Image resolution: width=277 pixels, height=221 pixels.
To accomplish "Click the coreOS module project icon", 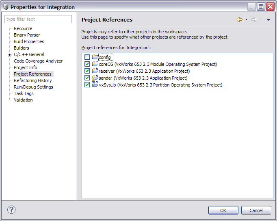I will 95,64.
